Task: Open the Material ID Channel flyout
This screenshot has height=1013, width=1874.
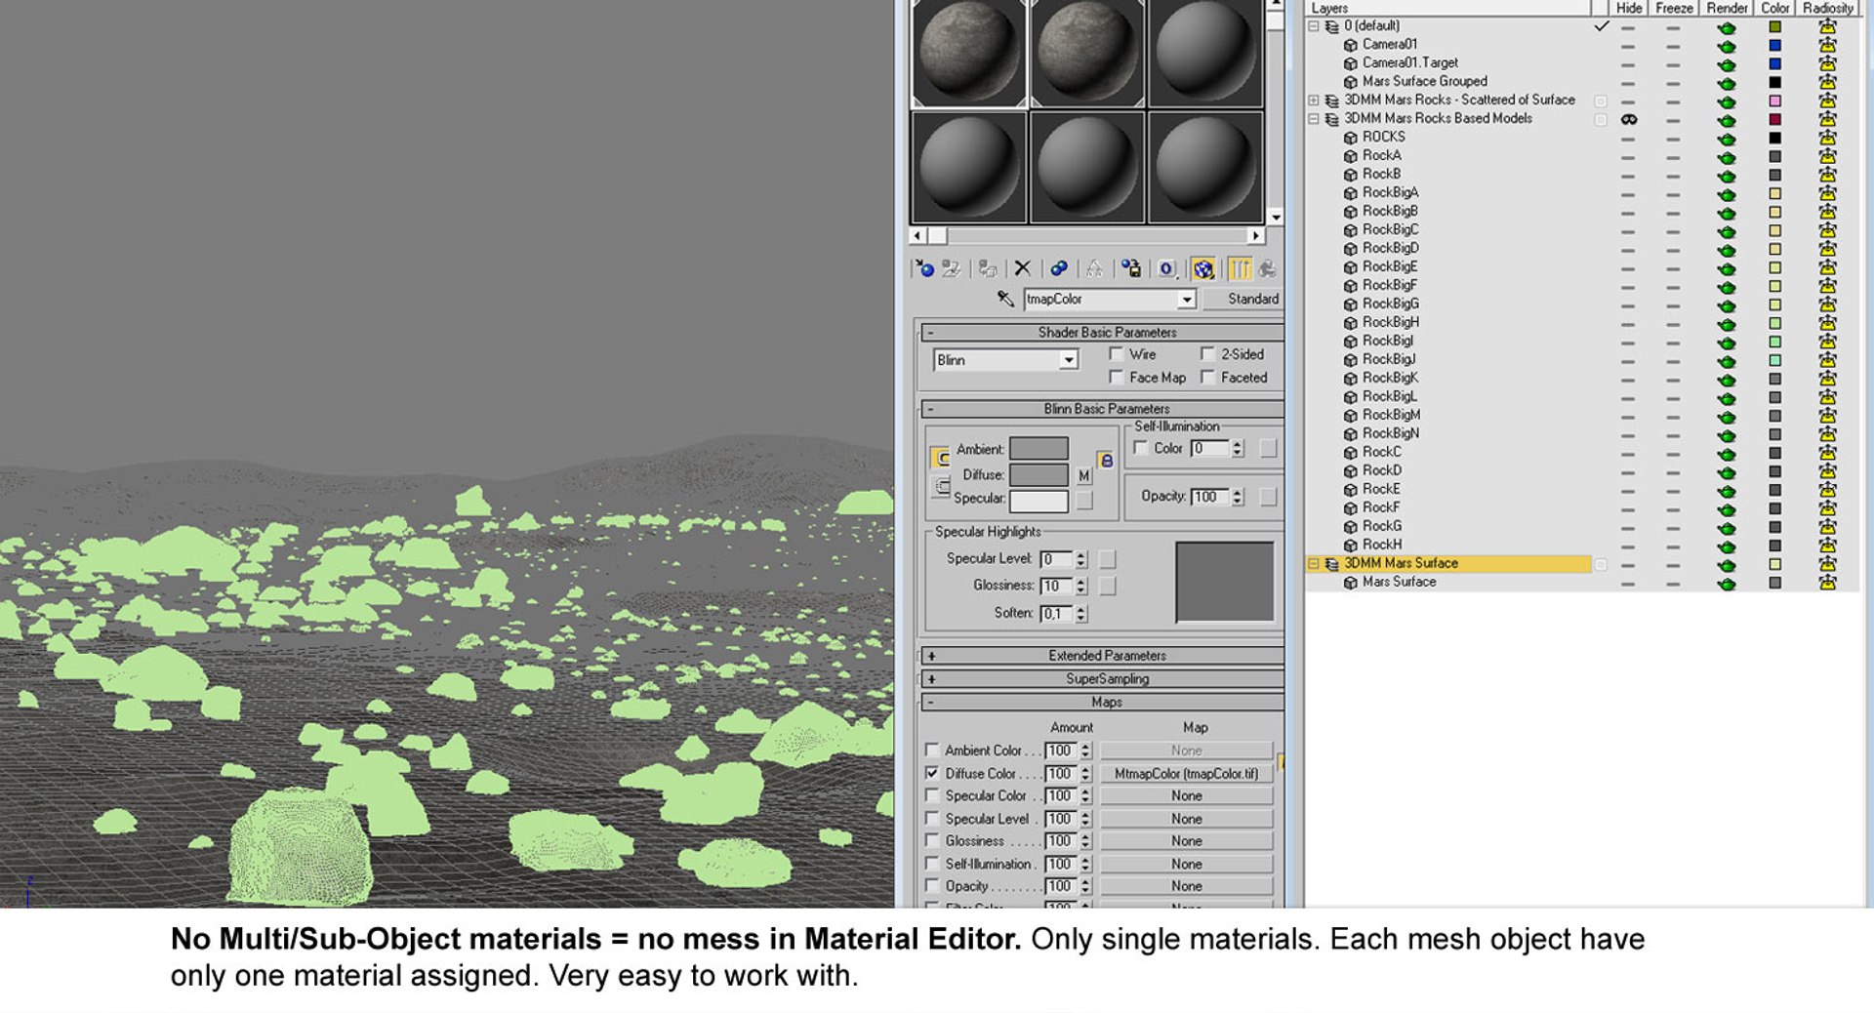Action: (x=1167, y=268)
